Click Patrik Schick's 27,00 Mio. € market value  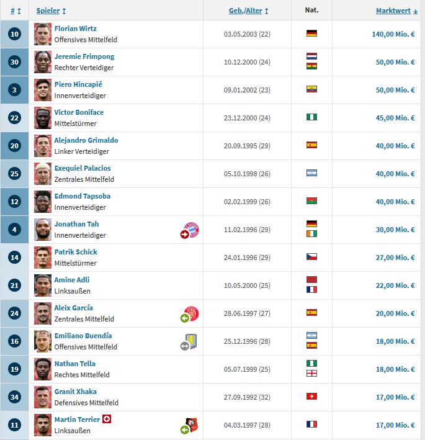(395, 257)
